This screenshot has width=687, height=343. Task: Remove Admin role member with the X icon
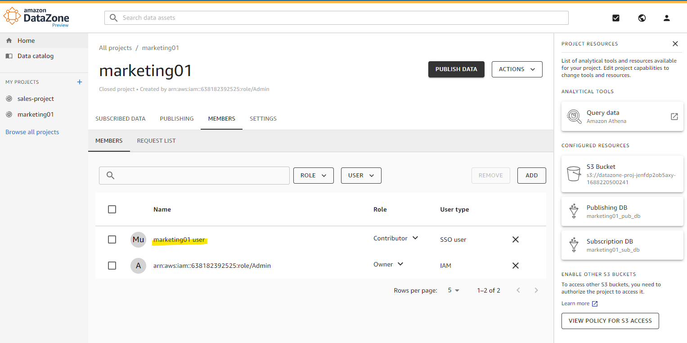pyautogui.click(x=516, y=266)
